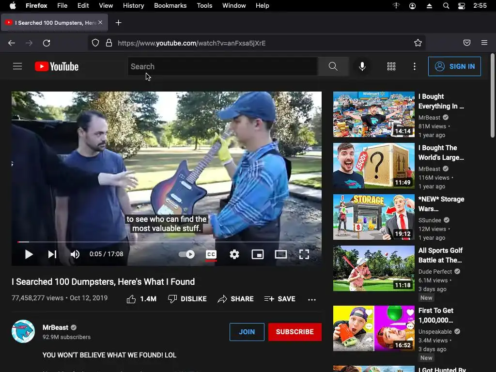Open 'I Bought The World's Large...' title
The width and height of the screenshot is (496, 372).
441,153
